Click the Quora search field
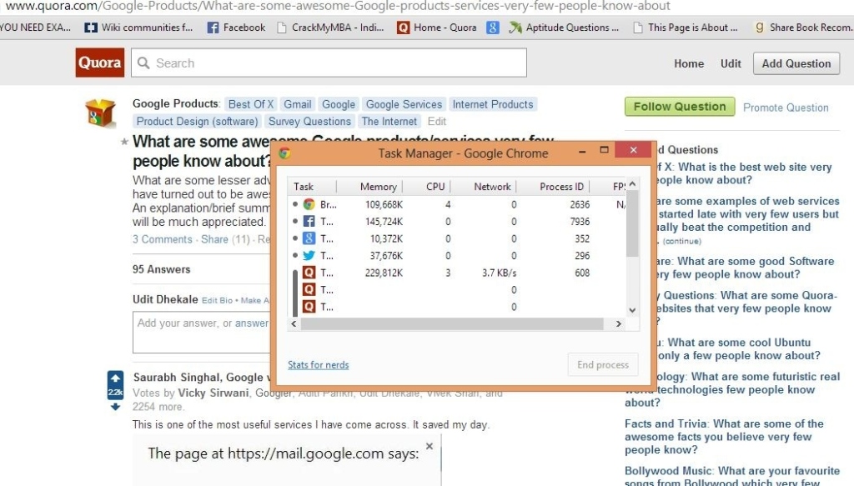854x486 pixels. click(x=329, y=63)
